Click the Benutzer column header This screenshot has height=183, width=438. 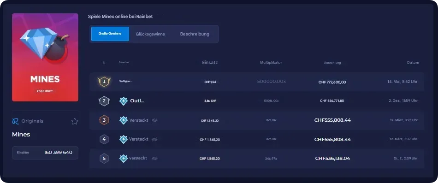click(x=124, y=62)
